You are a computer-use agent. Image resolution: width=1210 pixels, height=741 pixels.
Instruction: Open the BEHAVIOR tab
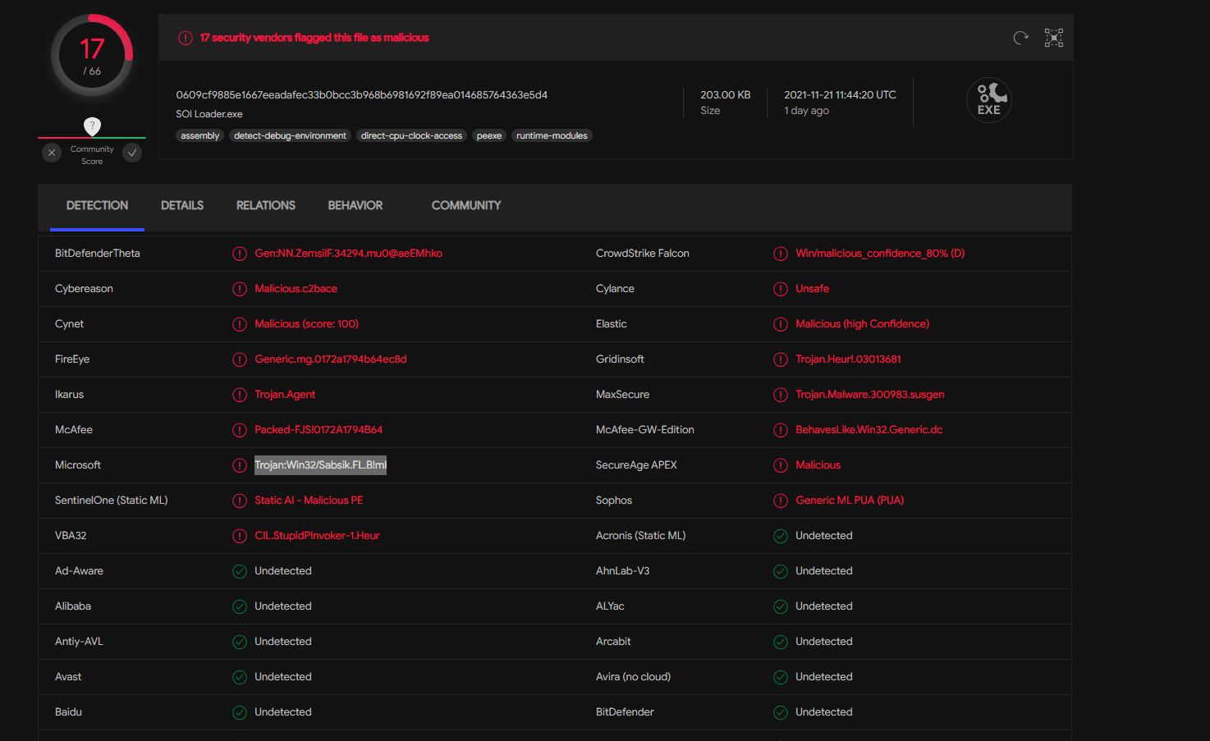tap(355, 205)
